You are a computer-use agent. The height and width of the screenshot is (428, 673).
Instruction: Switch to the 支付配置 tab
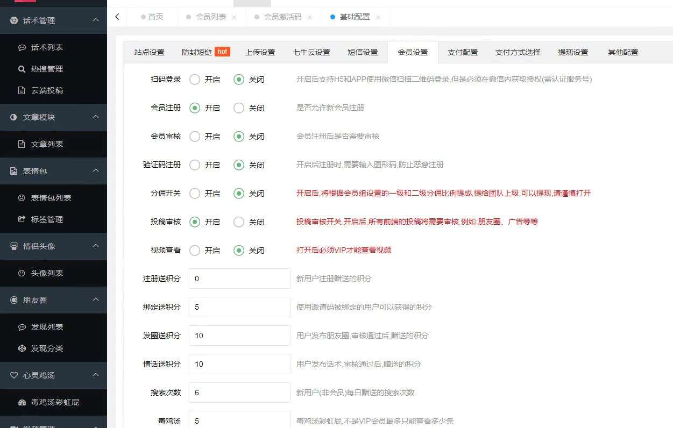pyautogui.click(x=462, y=52)
